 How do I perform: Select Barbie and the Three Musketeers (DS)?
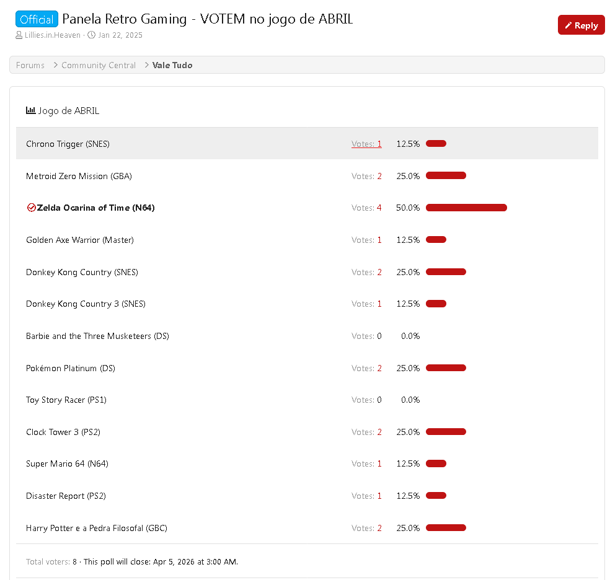98,336
